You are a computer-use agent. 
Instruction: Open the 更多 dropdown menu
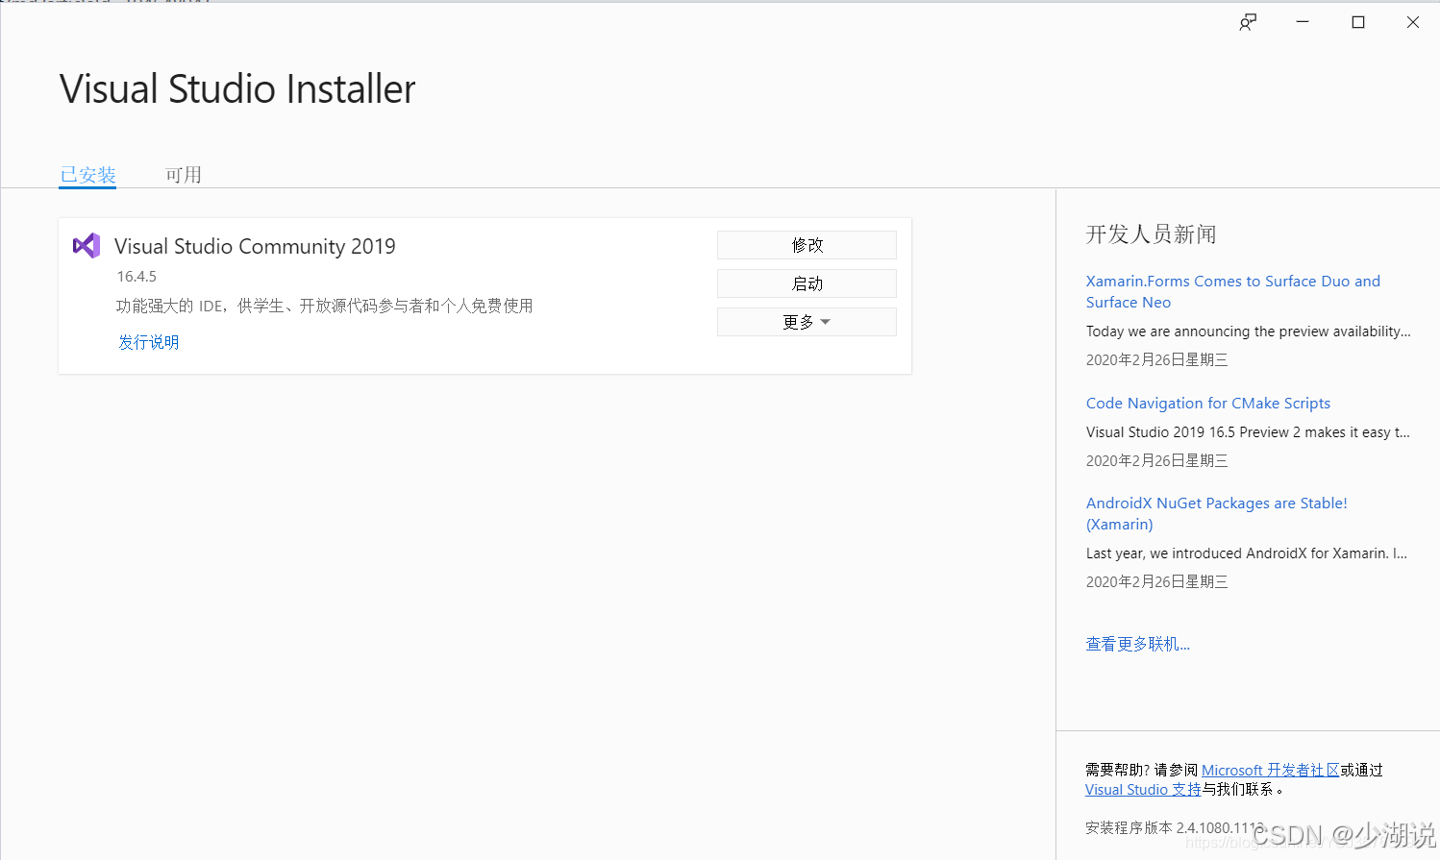coord(807,321)
